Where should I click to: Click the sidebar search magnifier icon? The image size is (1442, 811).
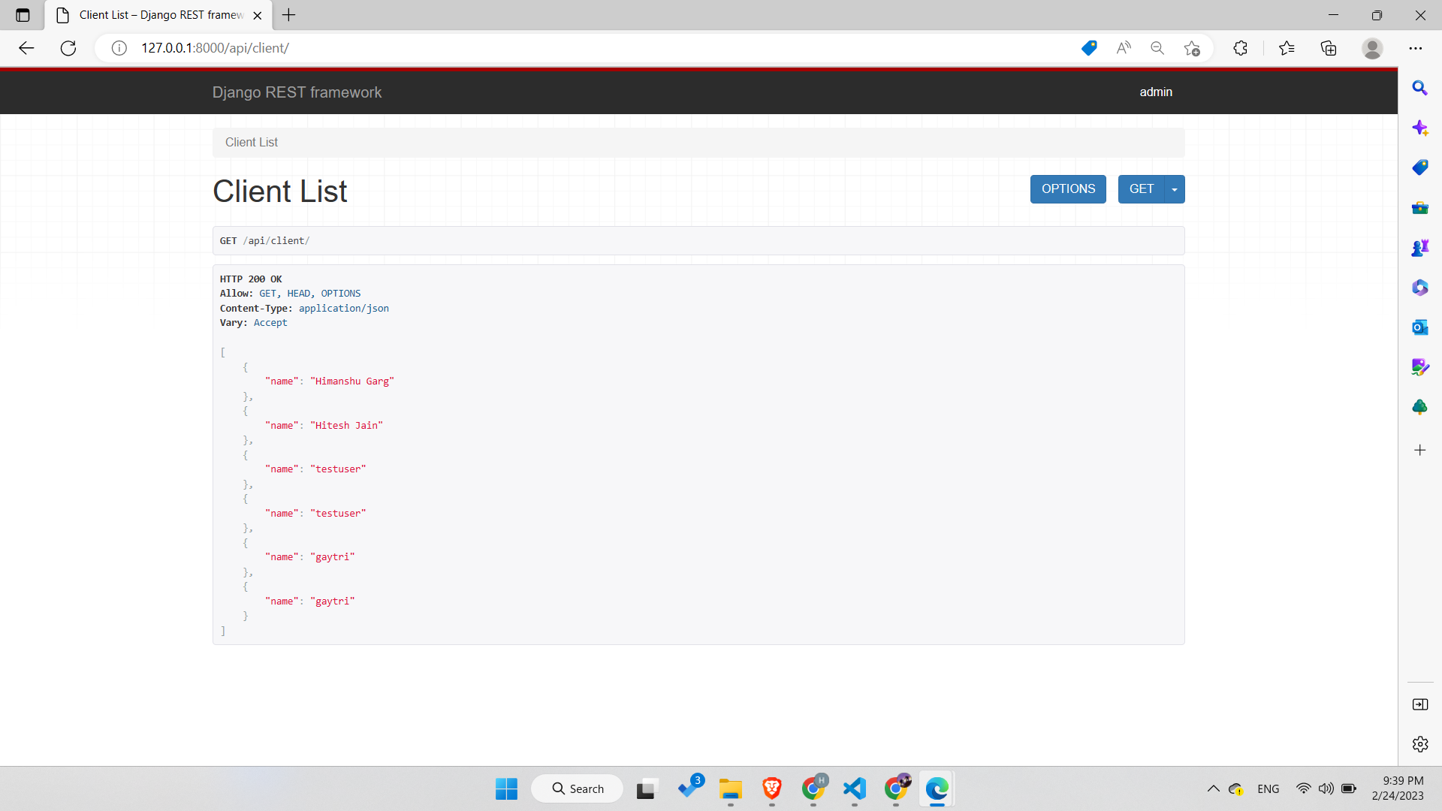point(1419,88)
